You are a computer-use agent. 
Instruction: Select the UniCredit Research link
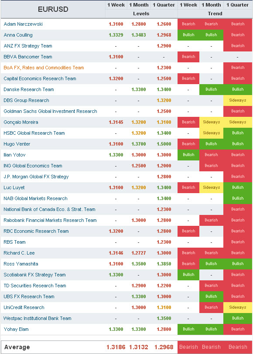(x=24, y=307)
